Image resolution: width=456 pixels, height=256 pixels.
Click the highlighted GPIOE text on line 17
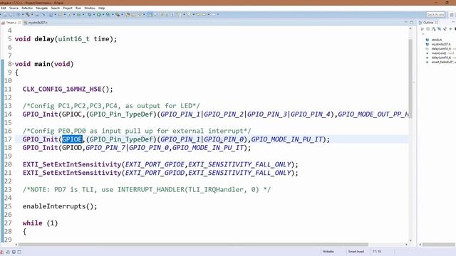pos(72,139)
